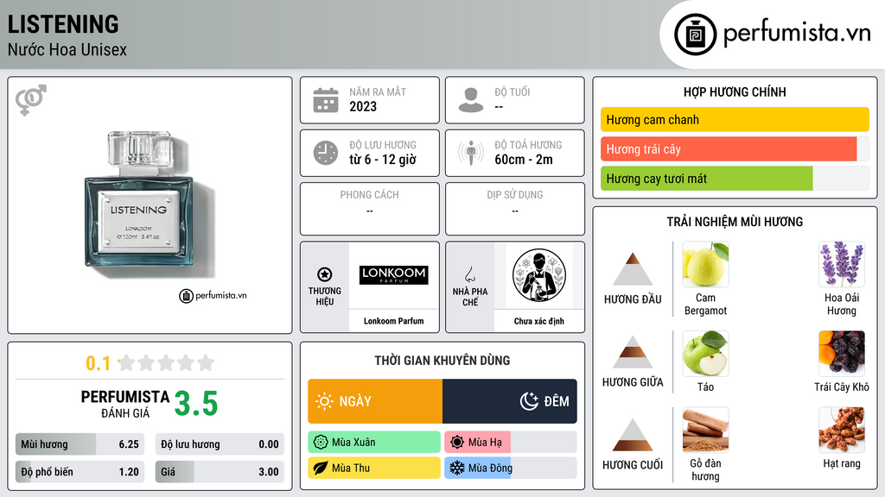The height and width of the screenshot is (497, 885).
Task: Click the perfumer illustration above Chưa xác định
Action: 539,275
